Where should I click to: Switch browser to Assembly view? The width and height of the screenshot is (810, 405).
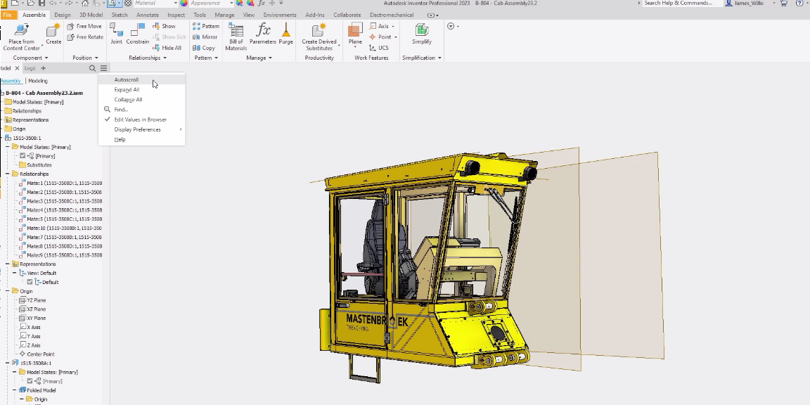(11, 81)
